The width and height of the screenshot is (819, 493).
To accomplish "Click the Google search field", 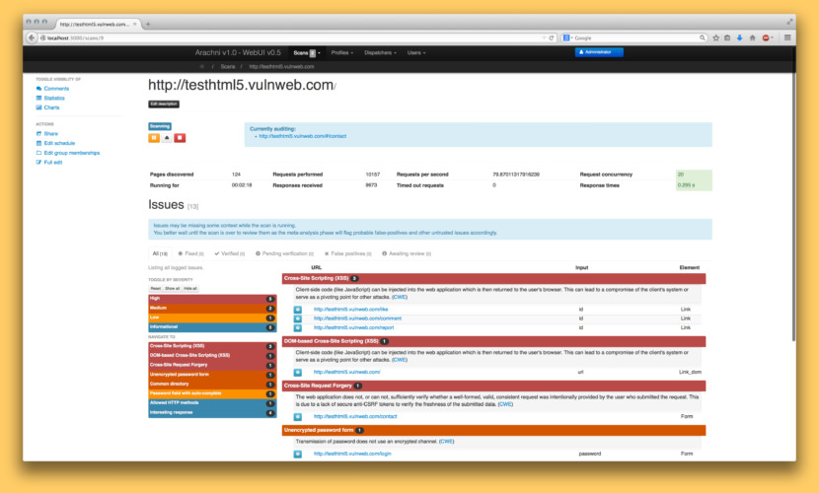I will (x=635, y=37).
